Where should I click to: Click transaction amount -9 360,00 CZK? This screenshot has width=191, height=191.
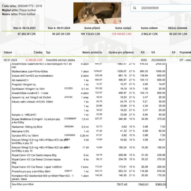tap(34, 60)
